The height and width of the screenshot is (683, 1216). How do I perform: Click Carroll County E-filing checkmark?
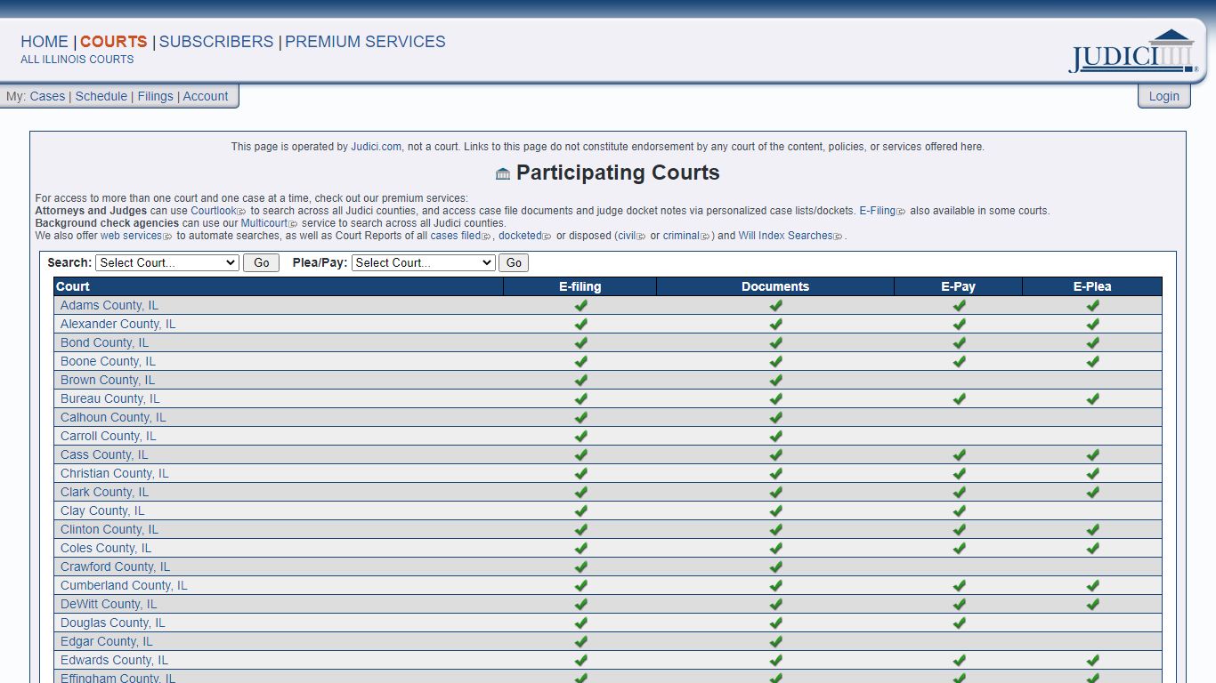580,436
